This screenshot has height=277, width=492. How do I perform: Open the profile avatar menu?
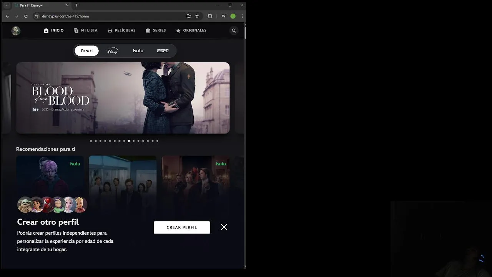coord(16,31)
